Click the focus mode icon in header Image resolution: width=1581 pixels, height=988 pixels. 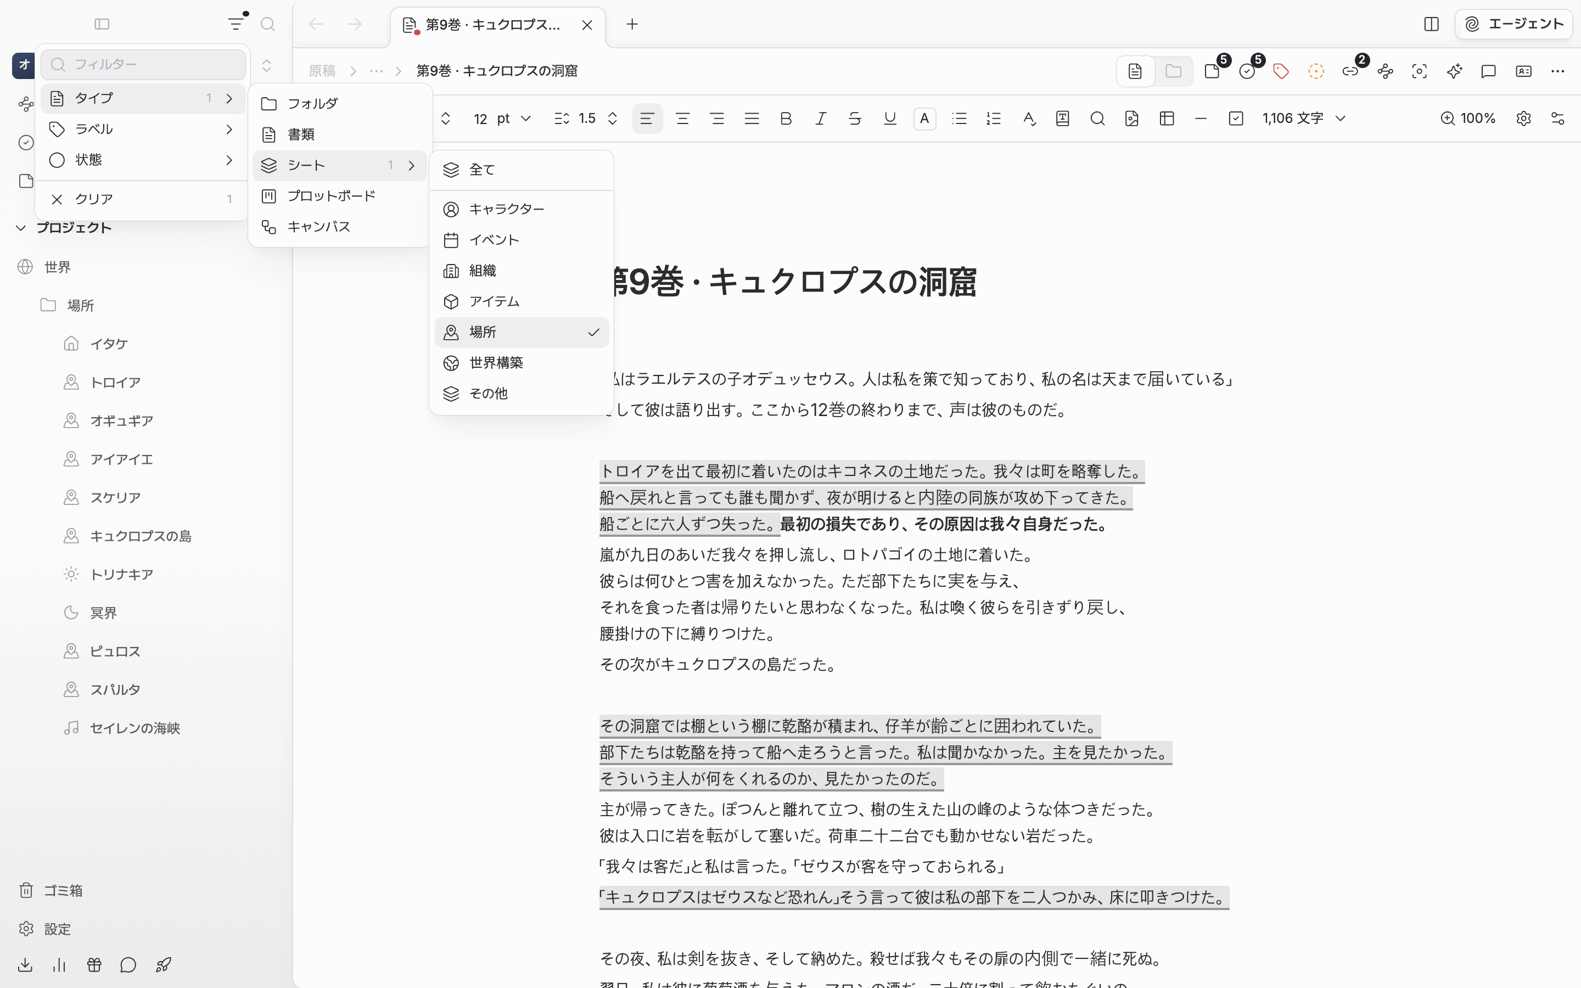click(1420, 71)
